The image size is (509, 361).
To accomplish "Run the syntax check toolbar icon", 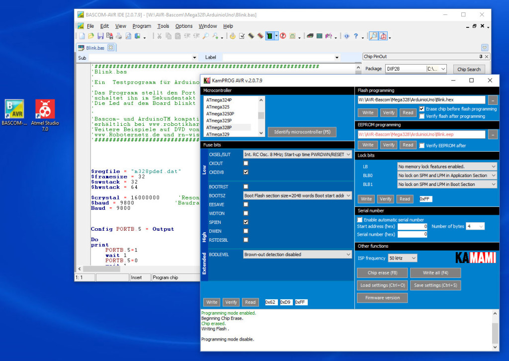I will (242, 36).
